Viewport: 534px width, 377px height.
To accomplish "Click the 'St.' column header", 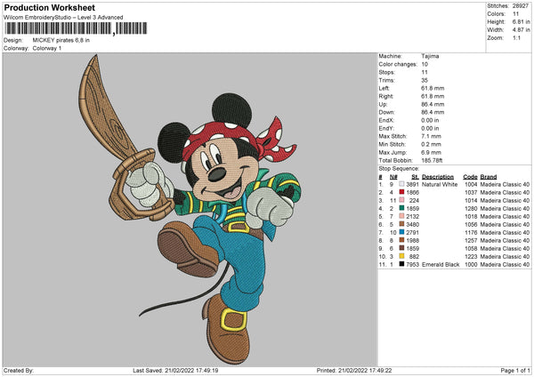I will 415,177.
